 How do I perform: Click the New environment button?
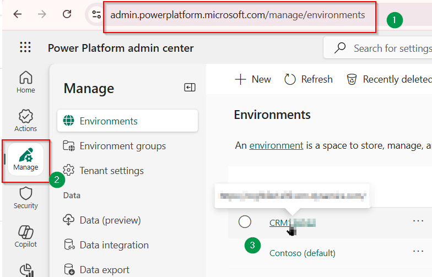(x=252, y=79)
